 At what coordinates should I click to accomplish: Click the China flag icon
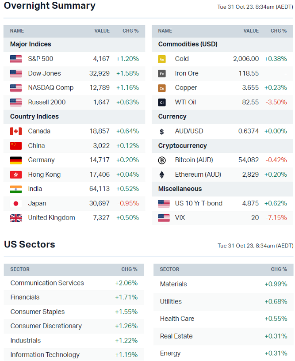click(x=16, y=146)
